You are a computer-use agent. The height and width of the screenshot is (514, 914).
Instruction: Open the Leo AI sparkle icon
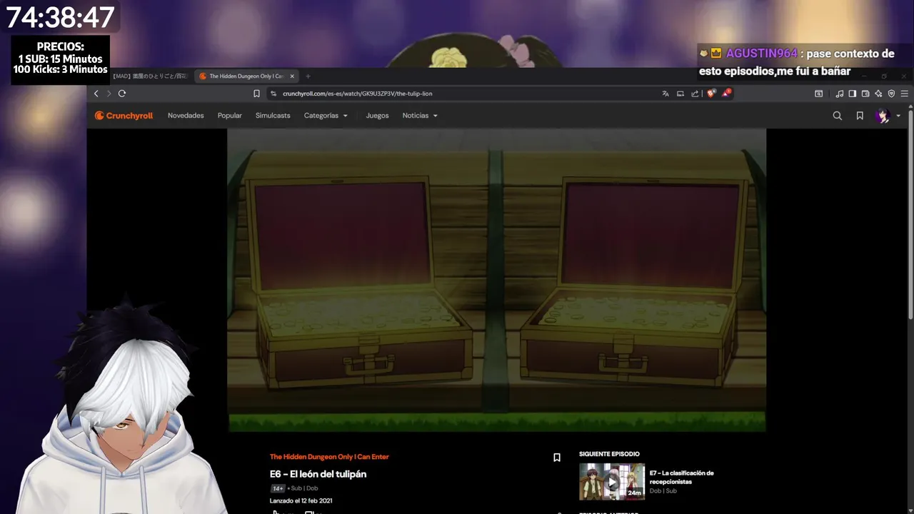(878, 94)
